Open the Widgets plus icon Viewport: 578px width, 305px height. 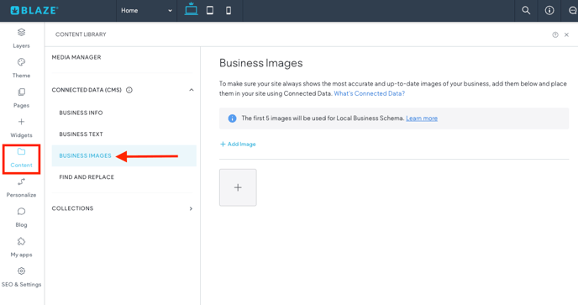21,122
